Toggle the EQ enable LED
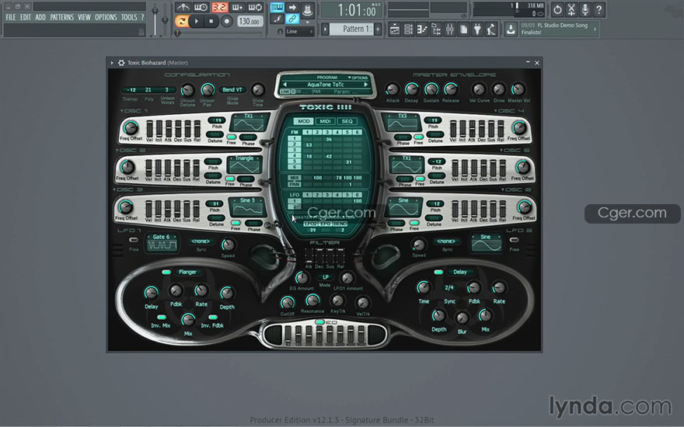Image resolution: width=684 pixels, height=427 pixels. tap(319, 322)
